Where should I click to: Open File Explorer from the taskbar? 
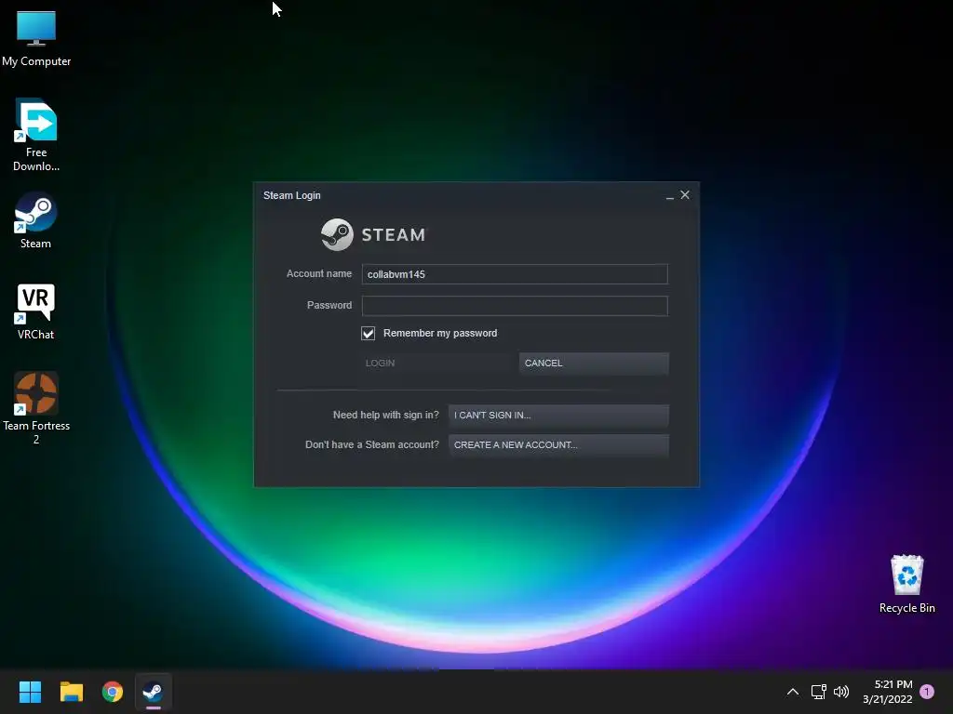click(x=71, y=692)
